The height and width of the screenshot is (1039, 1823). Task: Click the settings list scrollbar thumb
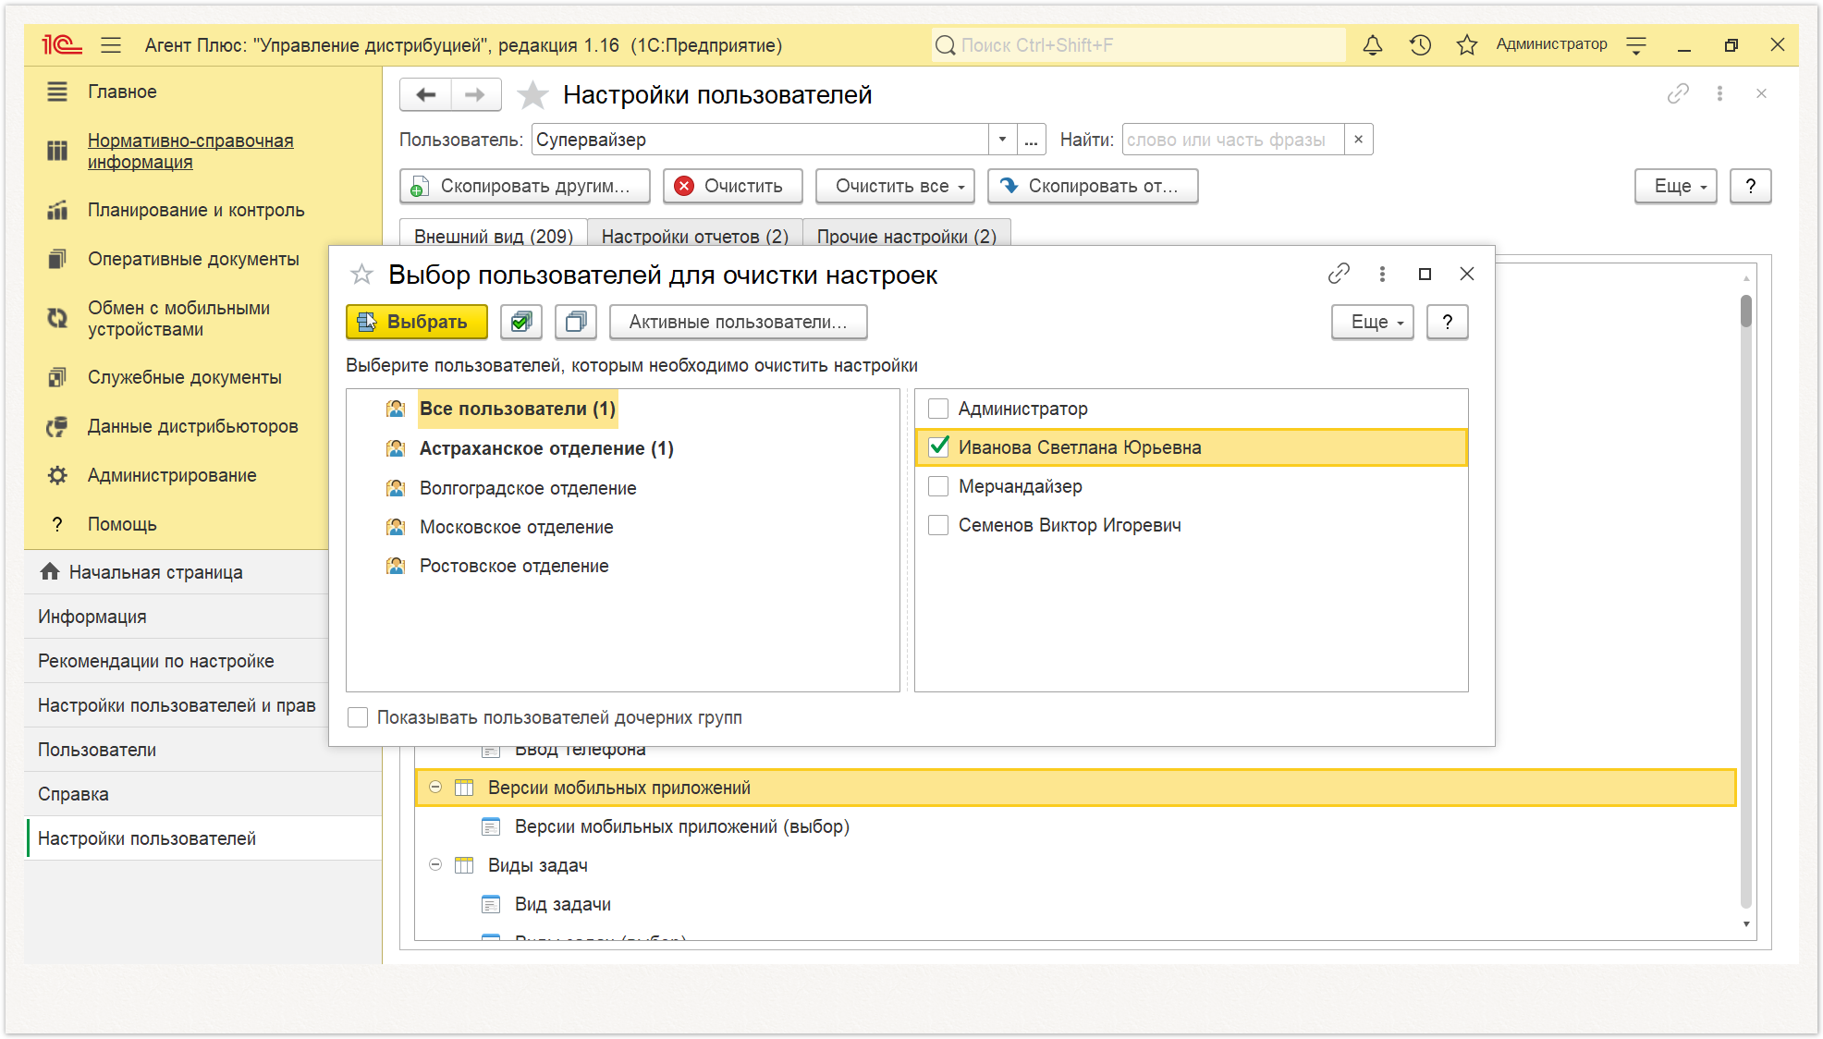[1745, 311]
